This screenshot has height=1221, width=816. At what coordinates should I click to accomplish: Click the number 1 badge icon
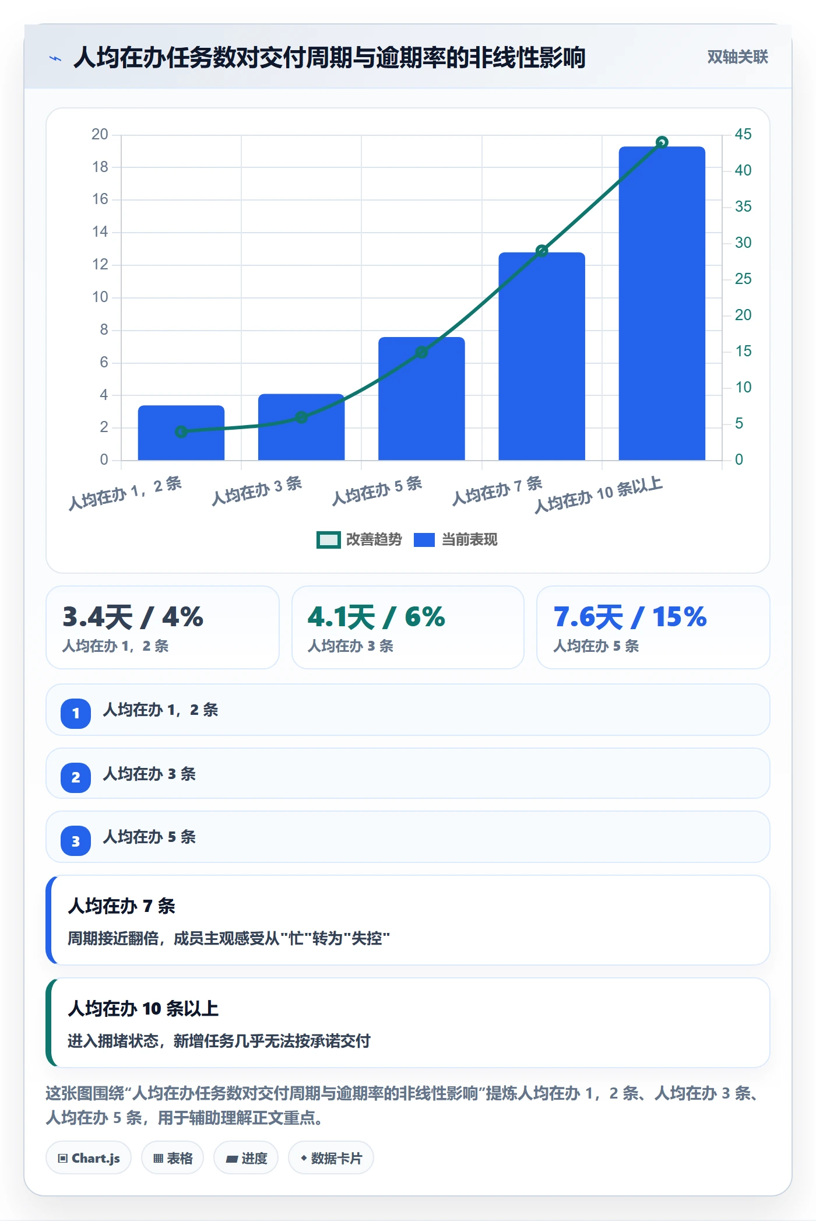tap(76, 713)
